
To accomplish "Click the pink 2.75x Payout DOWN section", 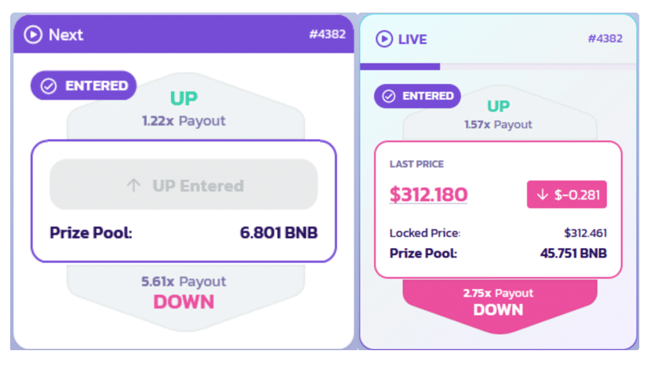I will (x=499, y=301).
